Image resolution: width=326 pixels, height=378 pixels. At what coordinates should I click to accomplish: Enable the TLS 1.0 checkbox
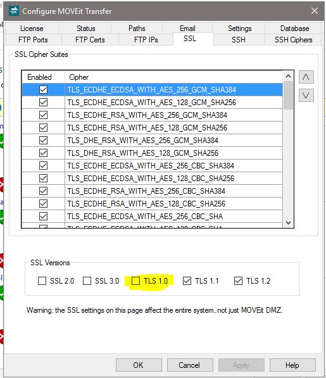pos(135,280)
